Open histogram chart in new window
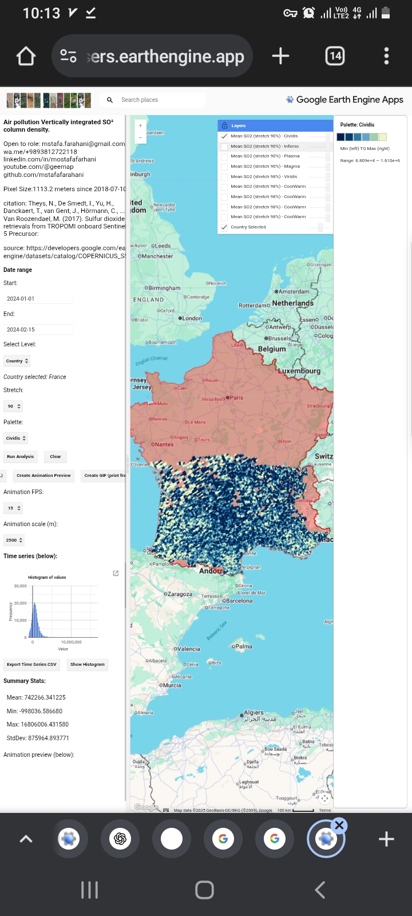 pos(116,573)
